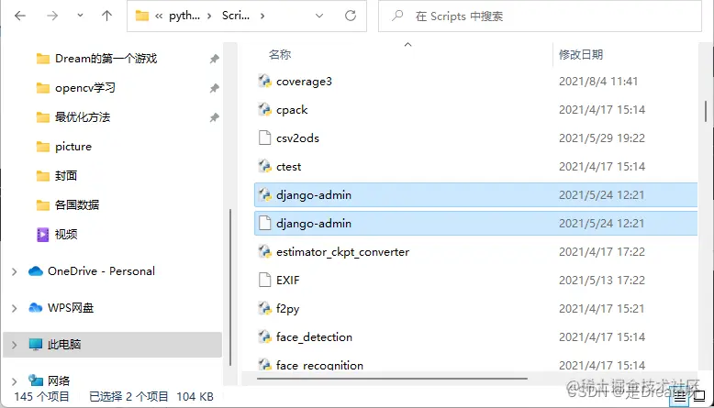Click file list horizontal scrollbar thumb

[x=392, y=379]
